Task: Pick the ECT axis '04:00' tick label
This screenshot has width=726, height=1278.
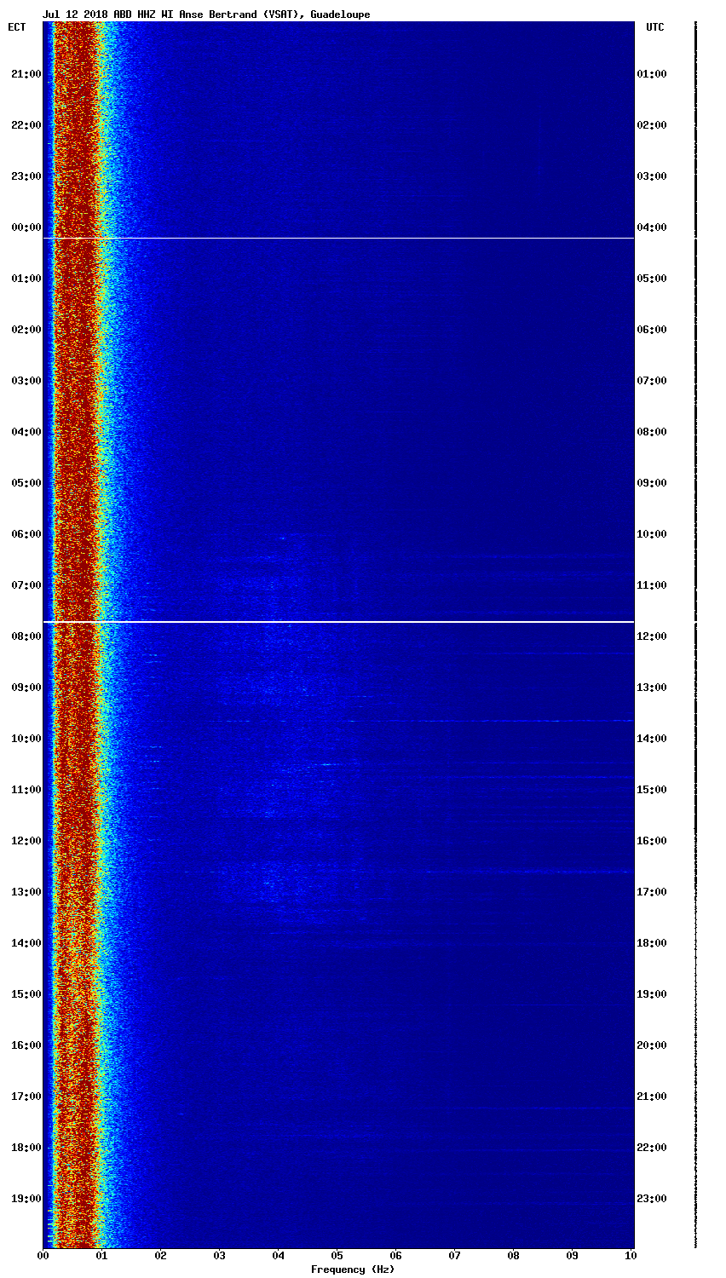Action: pos(26,432)
